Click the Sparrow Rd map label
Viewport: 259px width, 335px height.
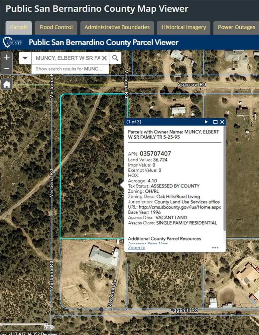(192, 85)
